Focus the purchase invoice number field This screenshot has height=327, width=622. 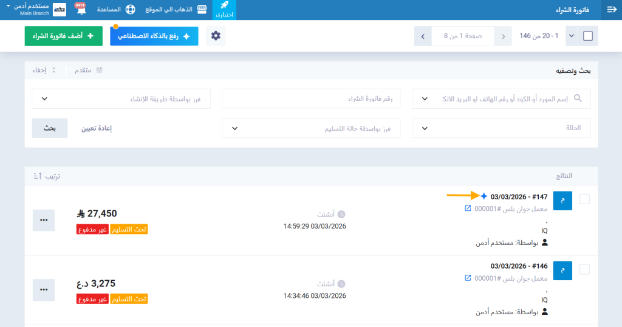click(311, 98)
